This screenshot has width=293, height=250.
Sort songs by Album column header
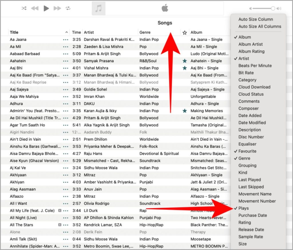[x=196, y=32]
